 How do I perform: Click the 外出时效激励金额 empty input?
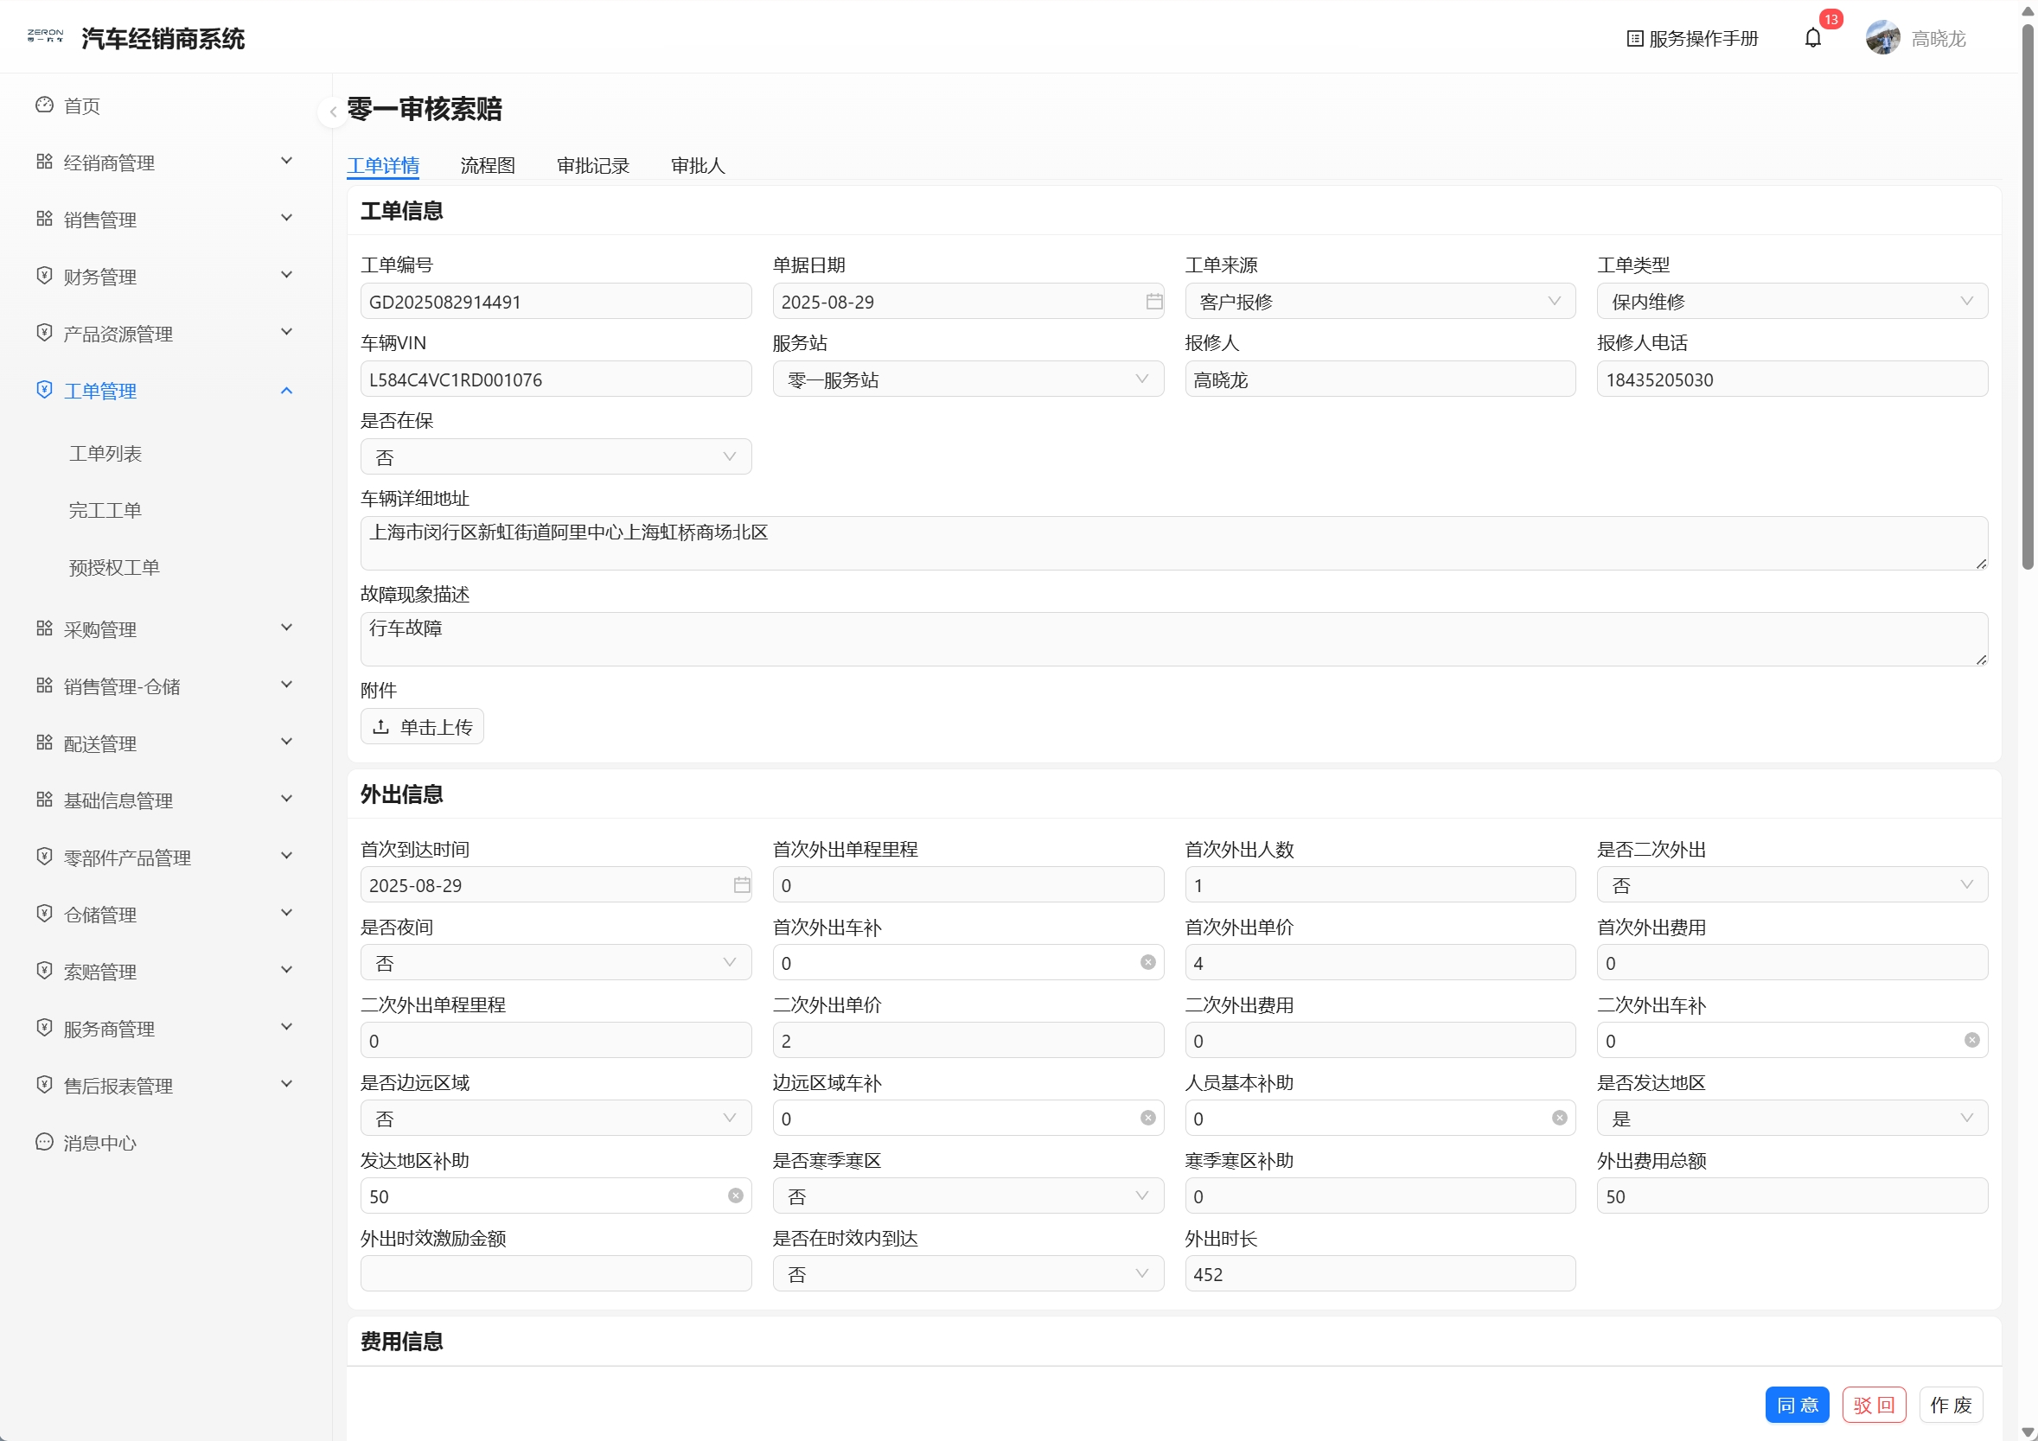pyautogui.click(x=556, y=1274)
